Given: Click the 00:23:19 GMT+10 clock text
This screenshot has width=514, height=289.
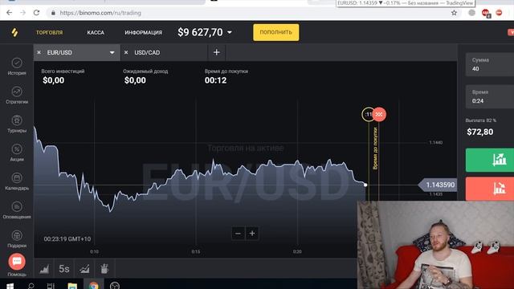Looking at the screenshot, I should [x=67, y=239].
